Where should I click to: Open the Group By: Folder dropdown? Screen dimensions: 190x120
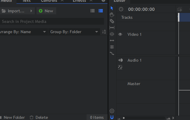pos(74,32)
